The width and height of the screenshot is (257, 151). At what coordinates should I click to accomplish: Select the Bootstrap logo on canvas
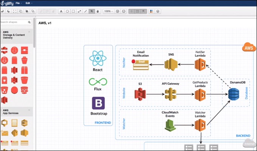[98, 103]
